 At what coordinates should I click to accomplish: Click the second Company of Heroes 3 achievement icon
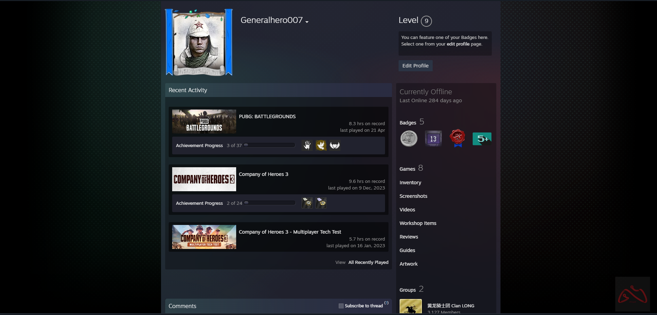tap(321, 203)
